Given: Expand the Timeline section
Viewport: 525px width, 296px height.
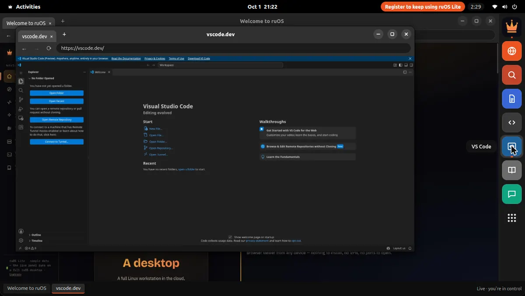Looking at the screenshot, I should pyautogui.click(x=37, y=241).
